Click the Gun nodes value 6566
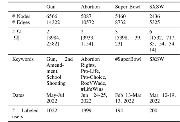 (x=52, y=17)
